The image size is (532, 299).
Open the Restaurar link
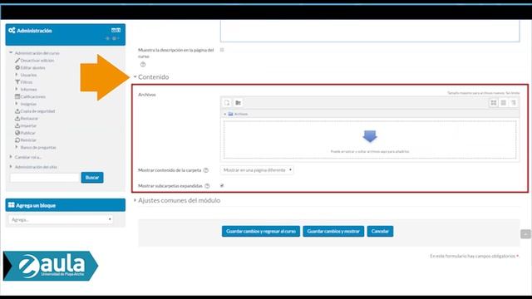29,118
